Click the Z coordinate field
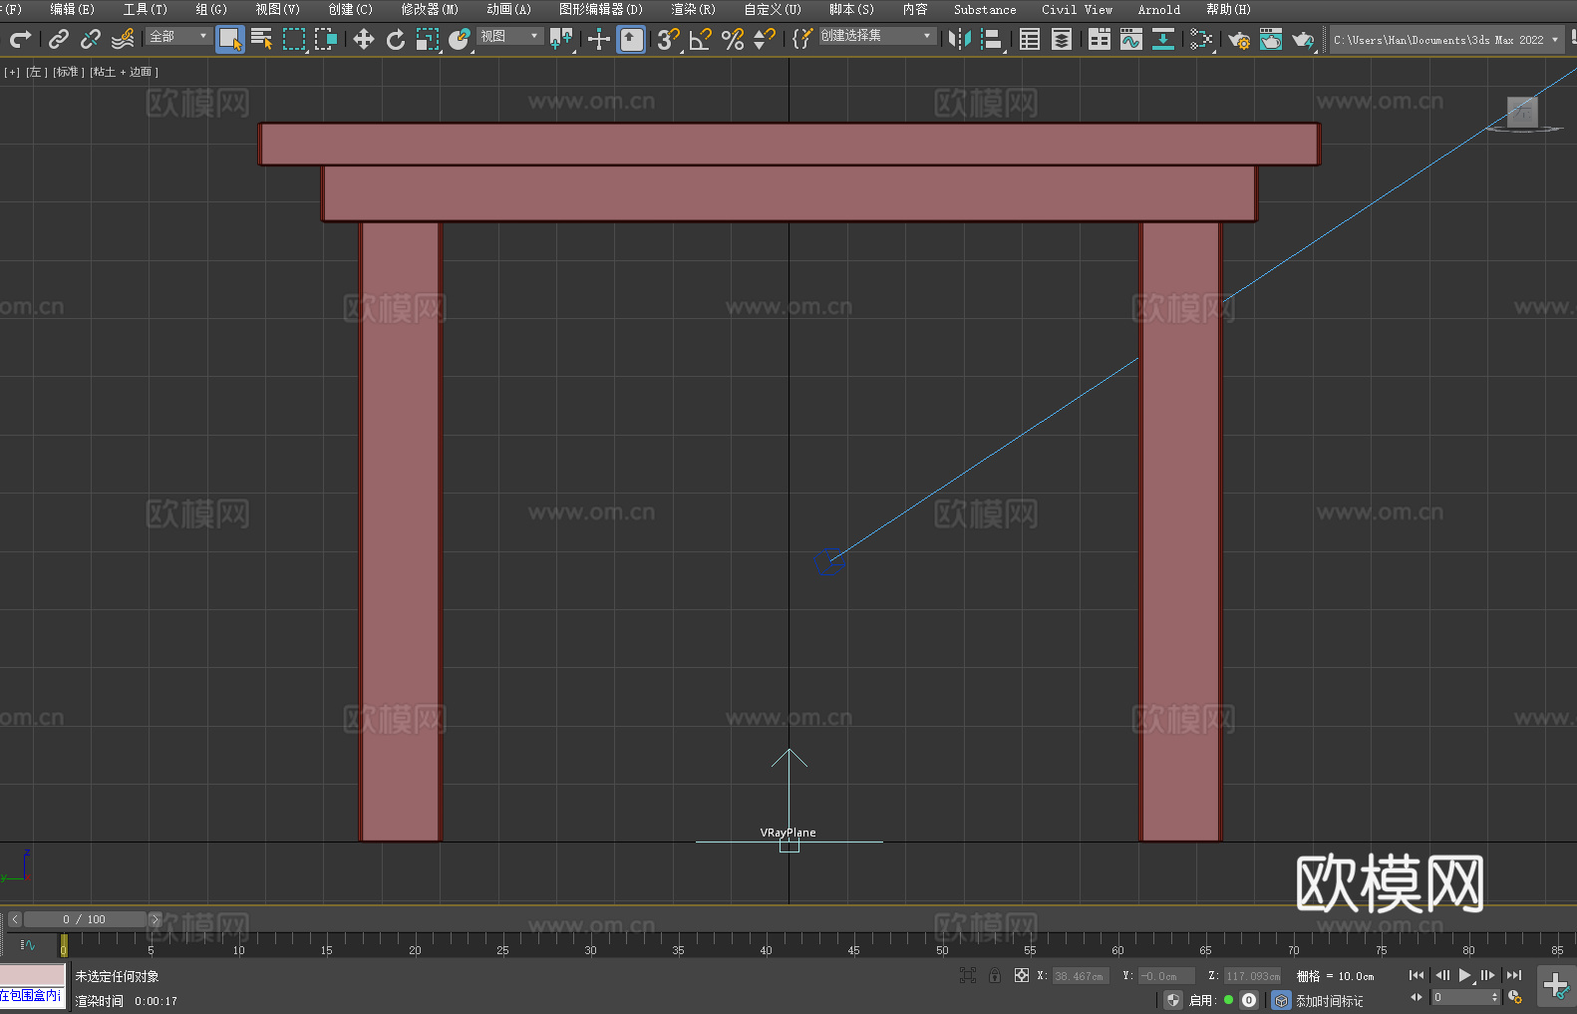Image resolution: width=1577 pixels, height=1014 pixels. tap(1253, 976)
